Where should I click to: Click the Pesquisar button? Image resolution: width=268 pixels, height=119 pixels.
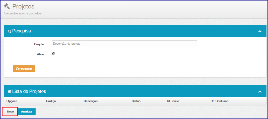pyautogui.click(x=24, y=69)
